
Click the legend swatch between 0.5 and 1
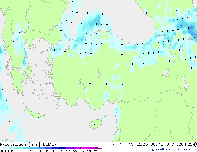tap(12, 148)
